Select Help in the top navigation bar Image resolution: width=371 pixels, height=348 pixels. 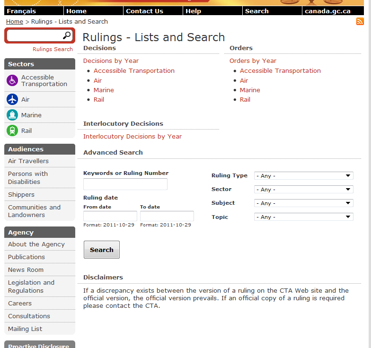pyautogui.click(x=193, y=11)
